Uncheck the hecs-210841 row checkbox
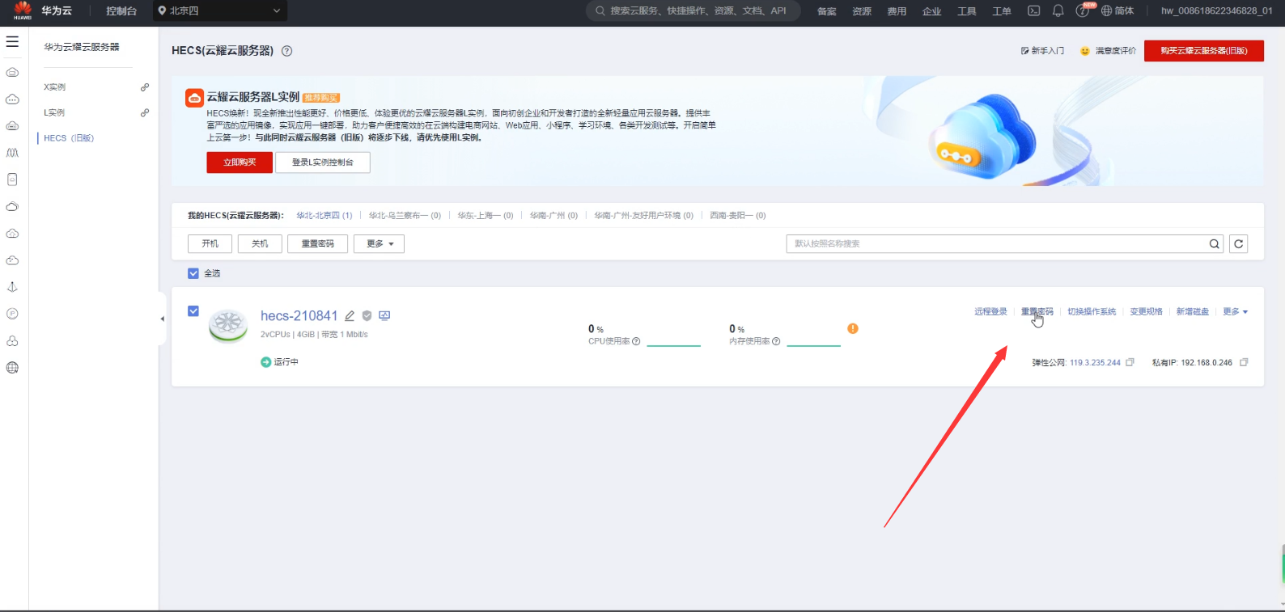This screenshot has width=1285, height=612. [x=193, y=311]
